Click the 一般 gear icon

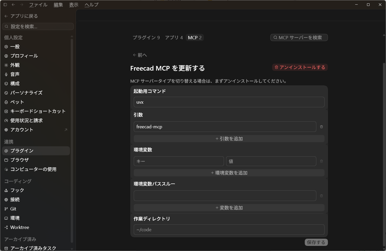[6, 46]
